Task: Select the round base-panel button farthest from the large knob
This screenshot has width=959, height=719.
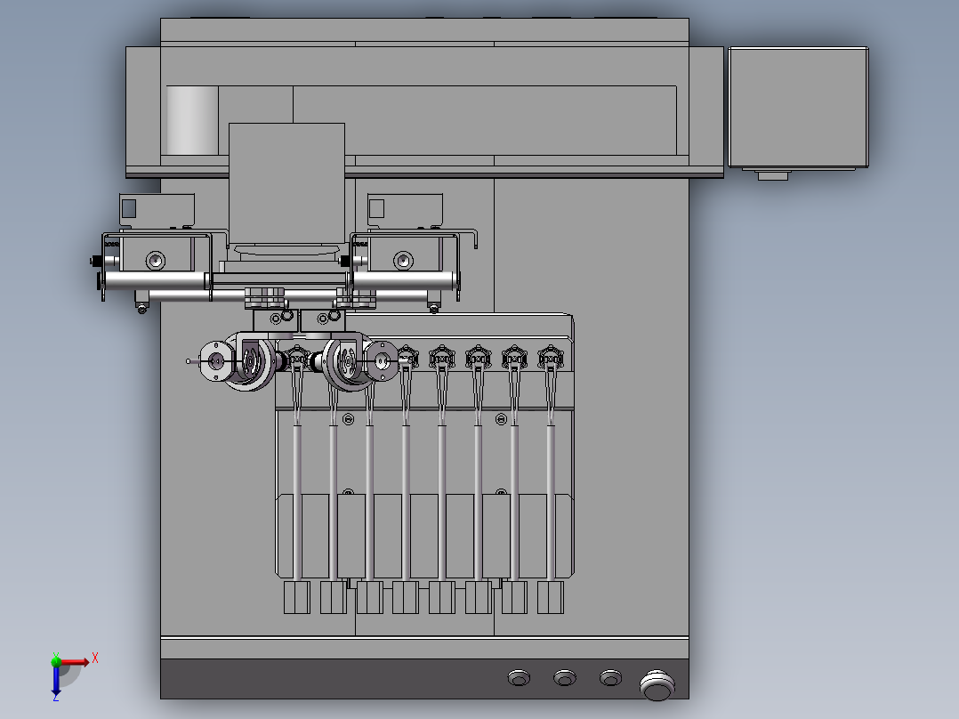Action: coord(520,677)
